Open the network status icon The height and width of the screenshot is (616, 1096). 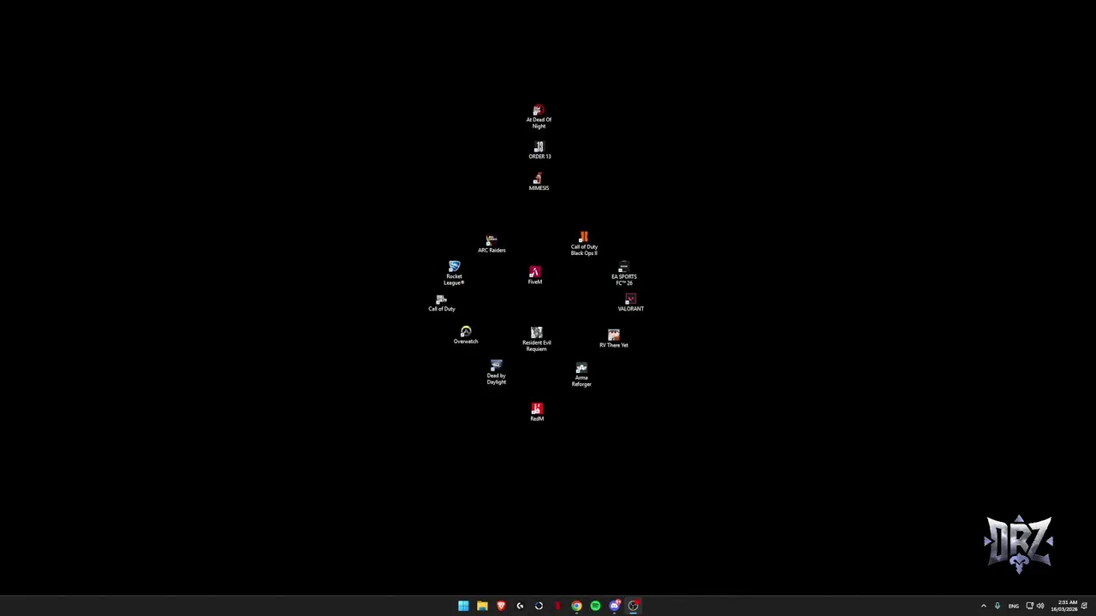(1029, 606)
